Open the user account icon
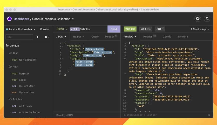Screen dimensions: 217x125 (x=207, y=19)
